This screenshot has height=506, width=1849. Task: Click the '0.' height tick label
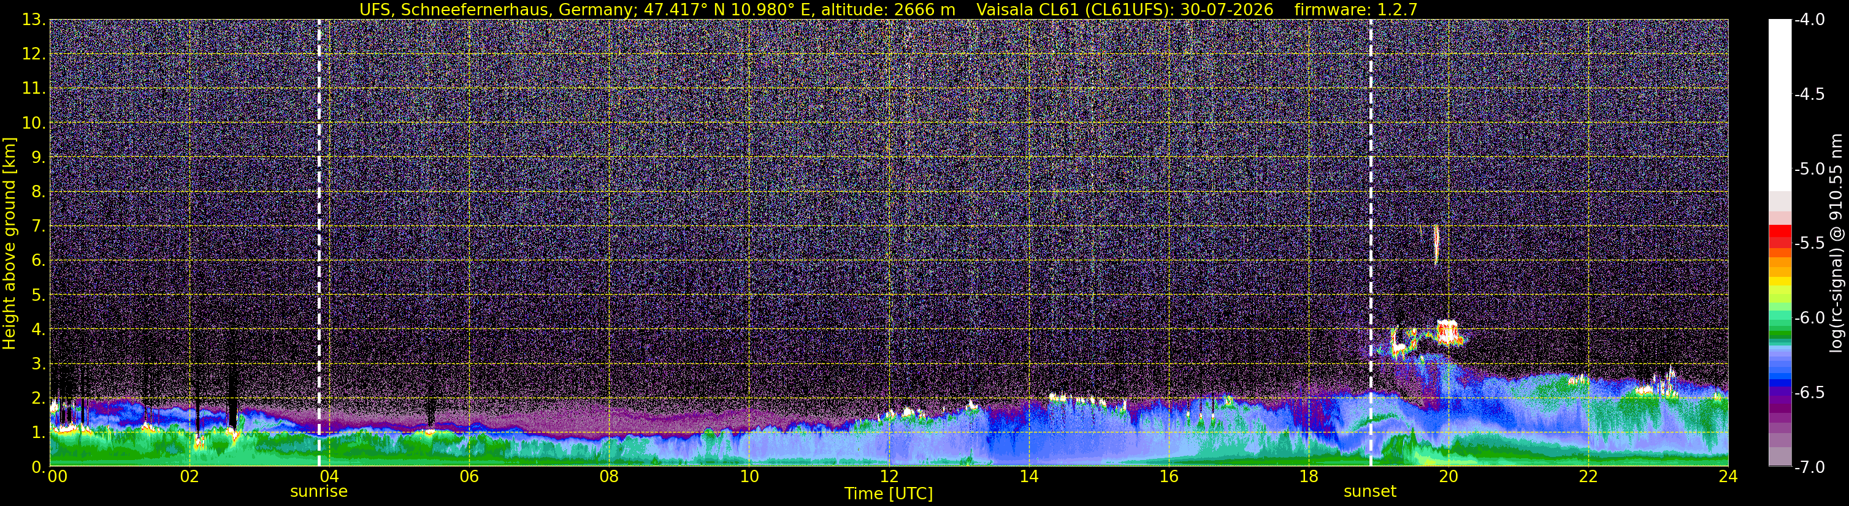pos(39,467)
